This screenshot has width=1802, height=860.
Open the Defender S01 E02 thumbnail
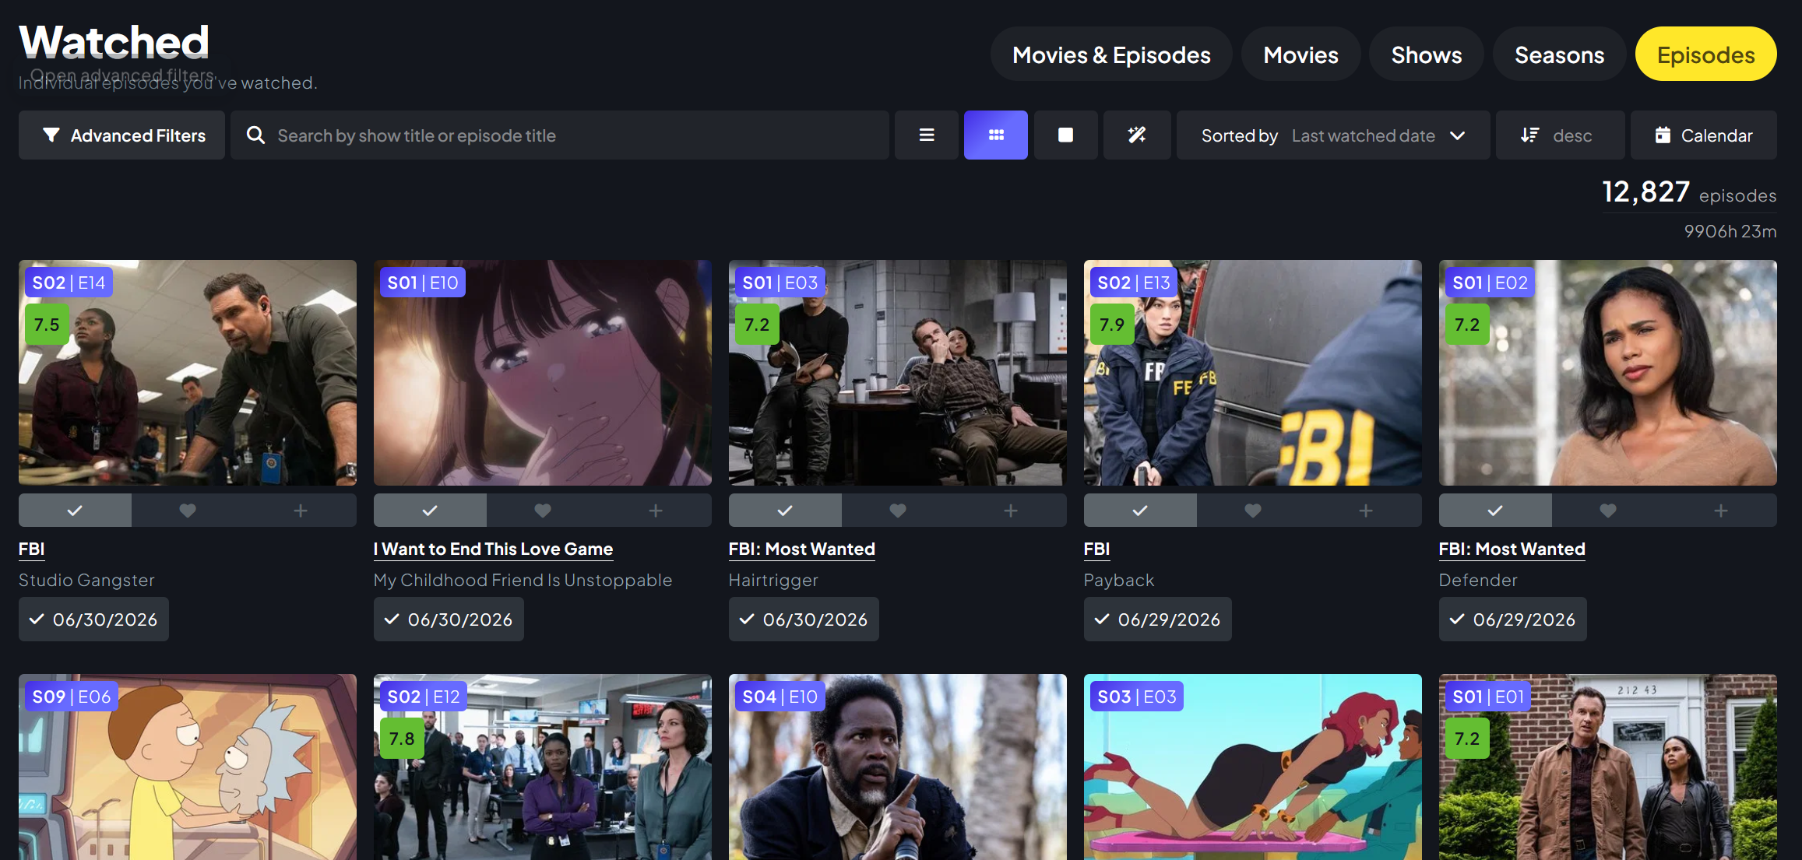[x=1608, y=373]
